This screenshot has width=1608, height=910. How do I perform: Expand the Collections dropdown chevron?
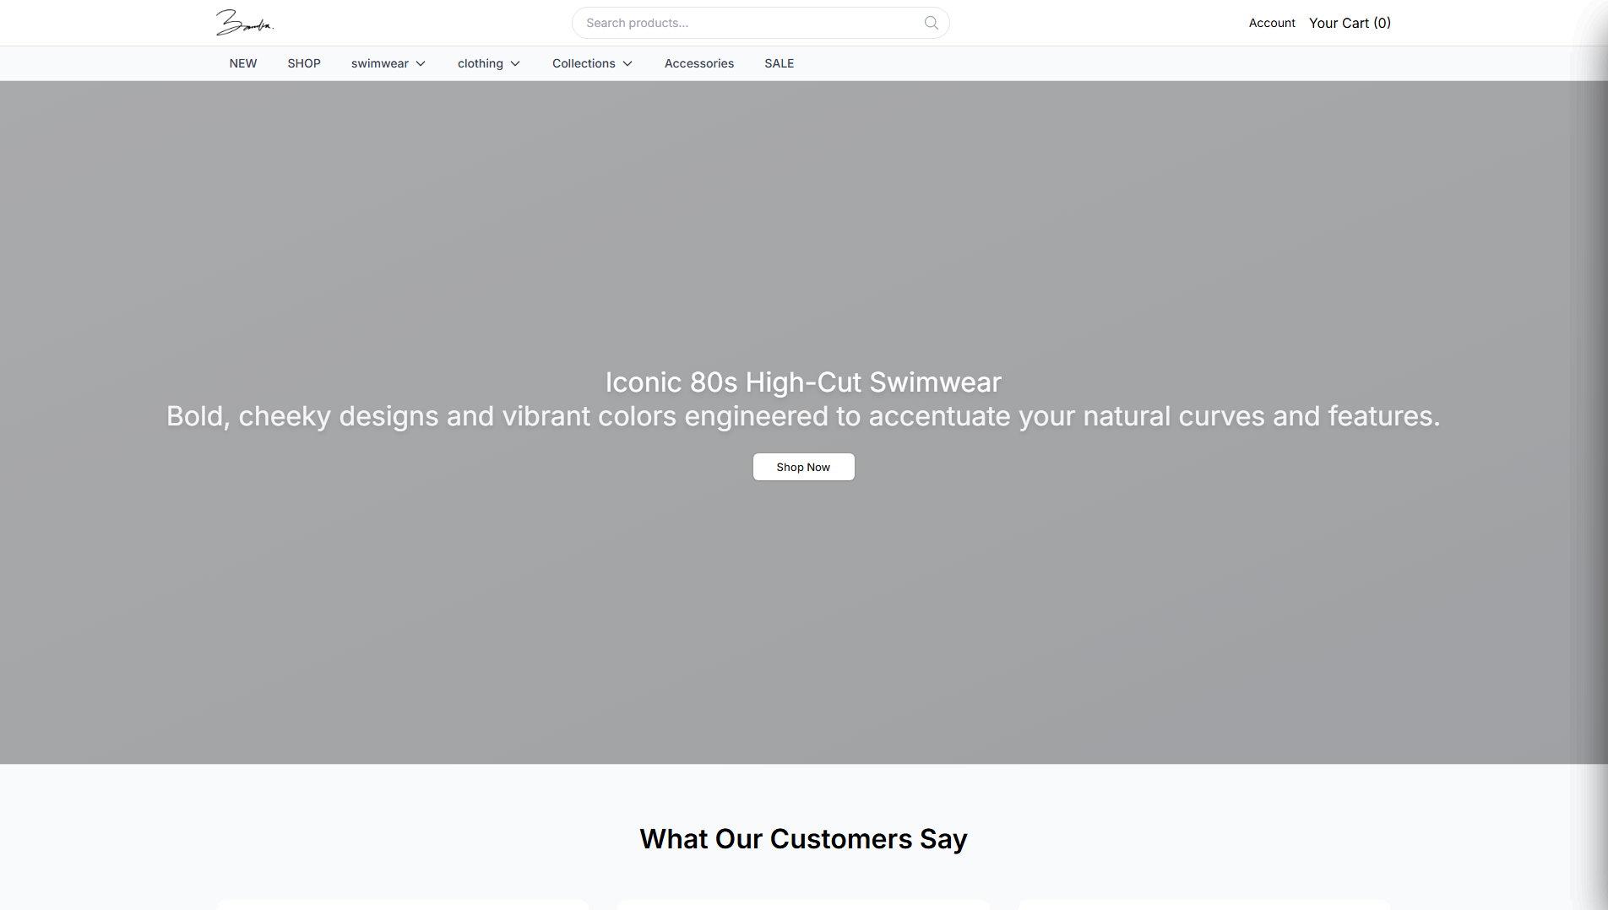pos(627,63)
